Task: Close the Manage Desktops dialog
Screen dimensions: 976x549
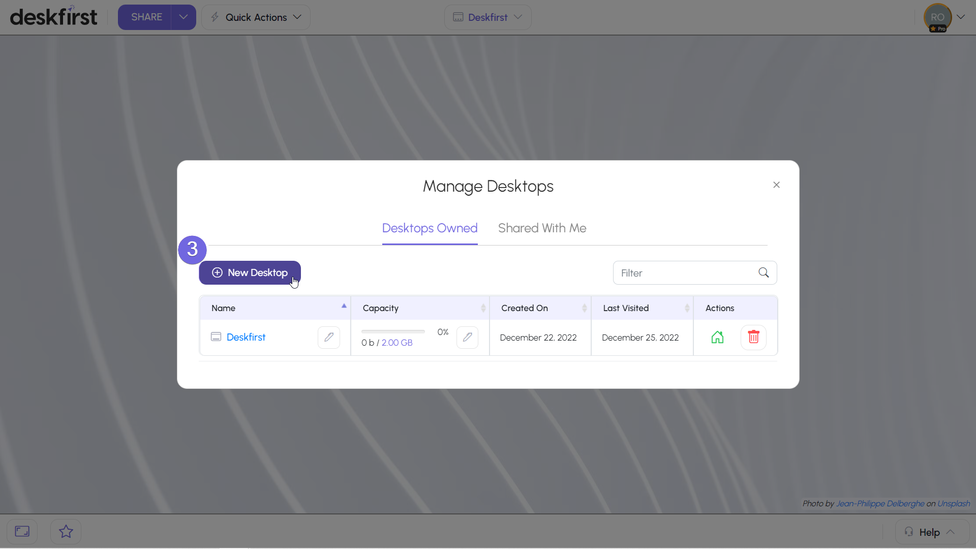Action: pos(776,185)
